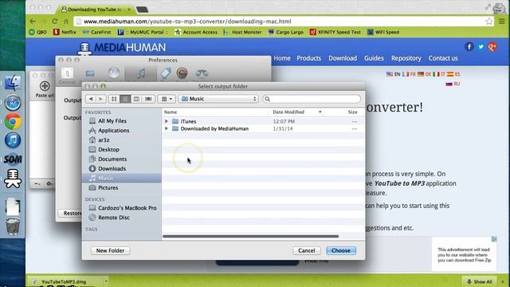Click the horizontal scrollbar in file list
The width and height of the screenshot is (510, 287).
(x=250, y=236)
